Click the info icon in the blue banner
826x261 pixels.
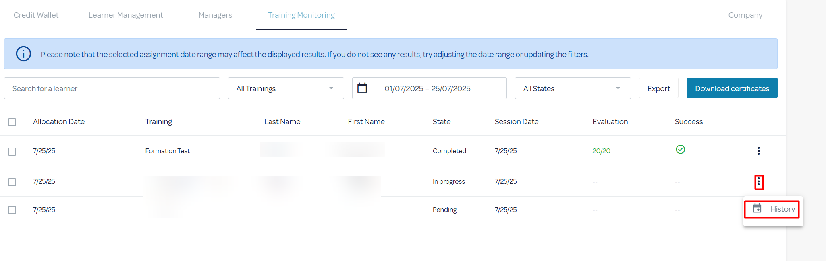[23, 54]
